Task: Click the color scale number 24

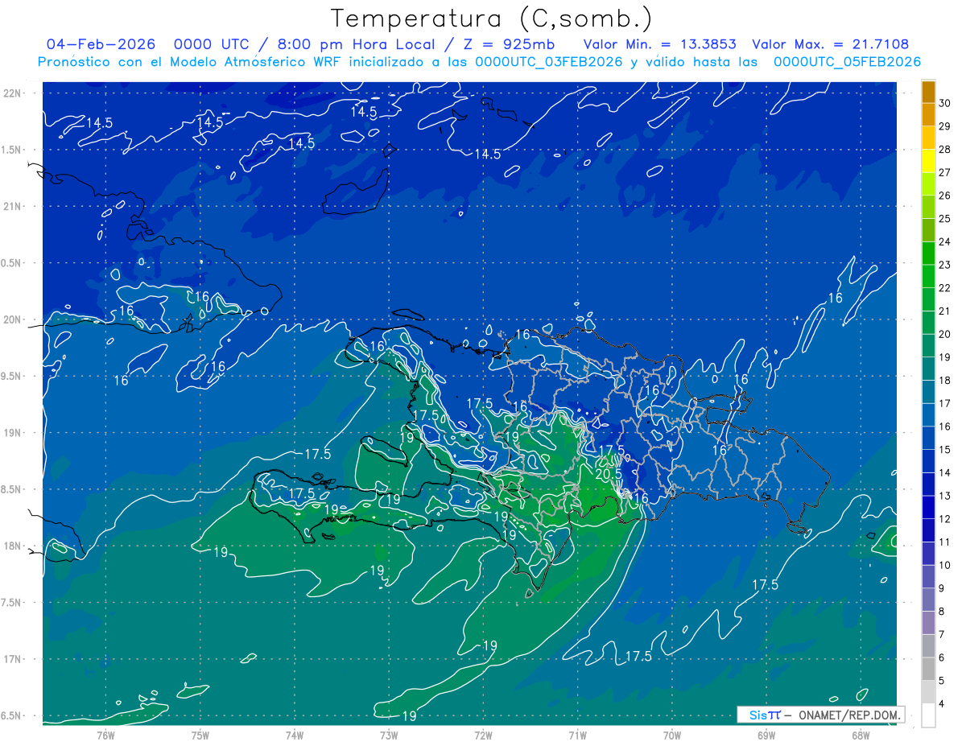Action: pyautogui.click(x=945, y=242)
